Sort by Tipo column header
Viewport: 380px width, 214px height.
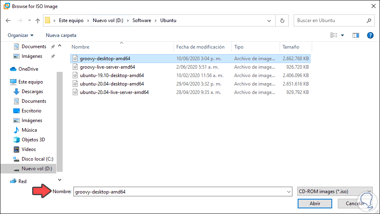tap(239, 47)
